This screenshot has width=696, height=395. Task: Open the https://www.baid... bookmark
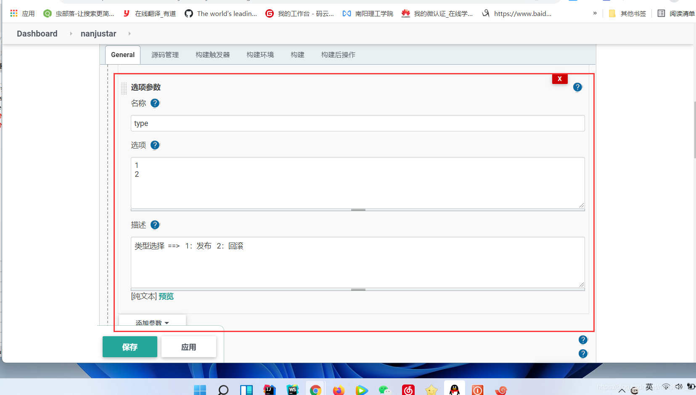pyautogui.click(x=516, y=13)
